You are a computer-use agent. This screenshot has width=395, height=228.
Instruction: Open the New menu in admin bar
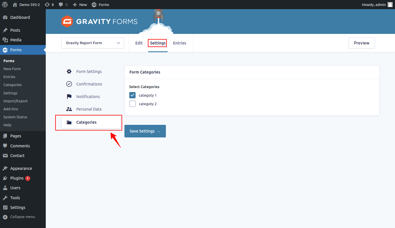pos(80,5)
